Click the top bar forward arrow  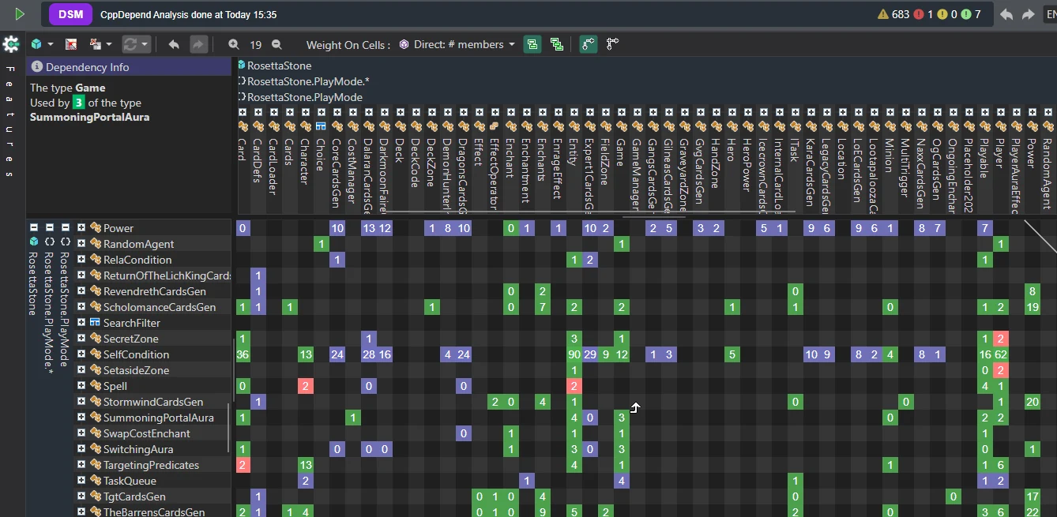1028,14
